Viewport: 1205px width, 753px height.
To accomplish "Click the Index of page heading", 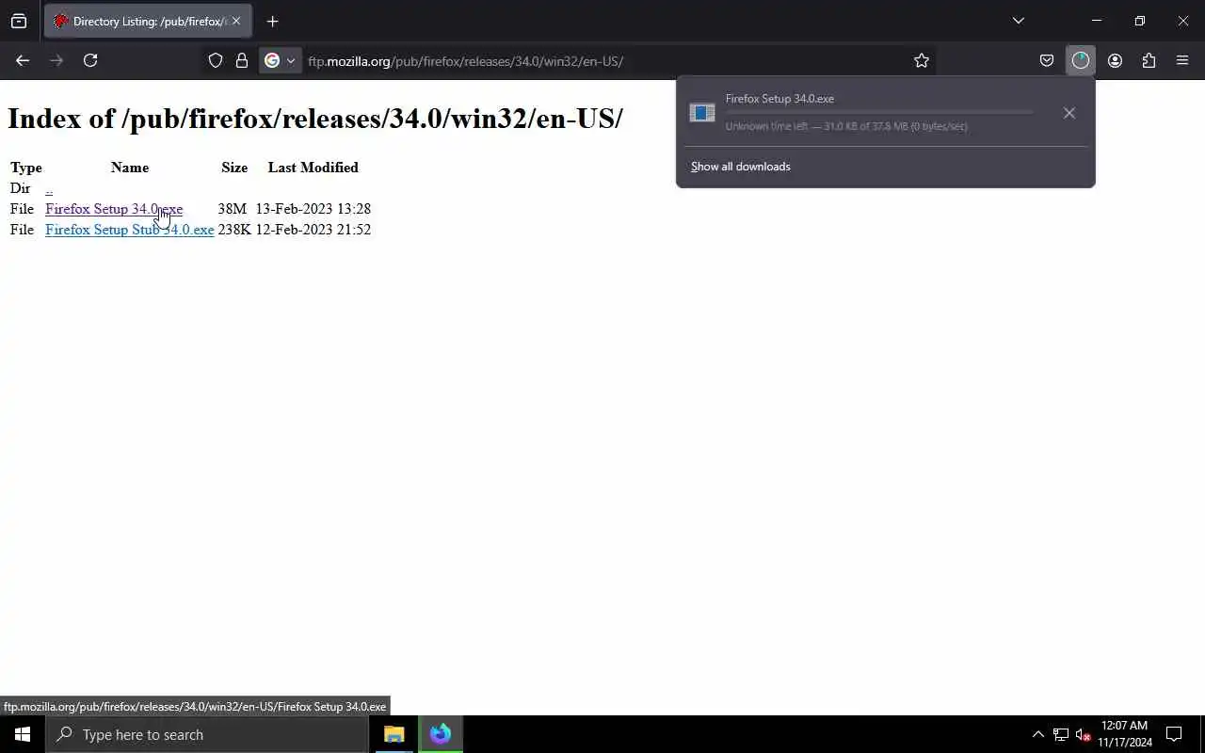I will point(315,119).
